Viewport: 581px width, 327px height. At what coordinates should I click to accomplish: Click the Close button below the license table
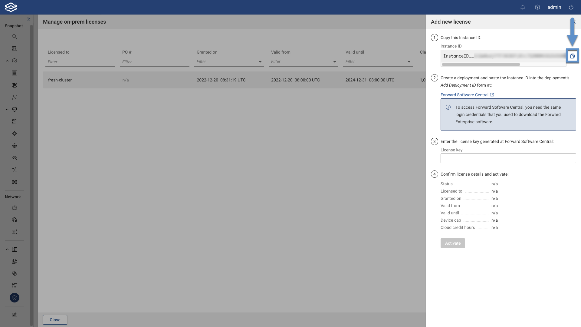(x=55, y=320)
